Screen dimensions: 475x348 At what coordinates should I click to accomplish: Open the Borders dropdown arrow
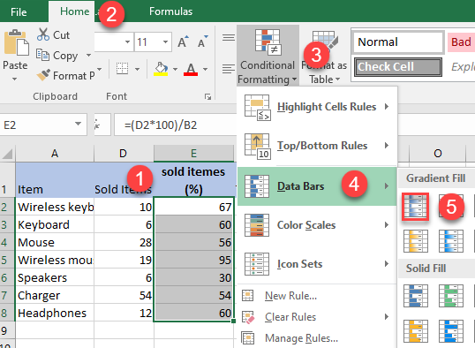coord(137,69)
